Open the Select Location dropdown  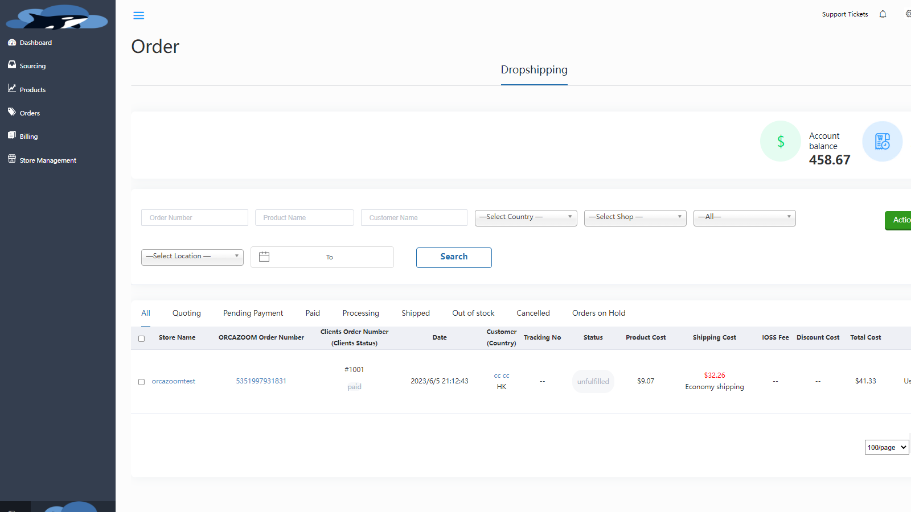coord(192,257)
